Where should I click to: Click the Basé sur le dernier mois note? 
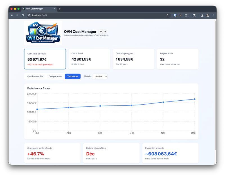pyautogui.click(x=157, y=159)
